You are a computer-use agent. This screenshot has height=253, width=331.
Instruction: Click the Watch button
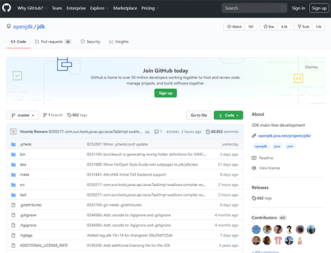[234, 27]
